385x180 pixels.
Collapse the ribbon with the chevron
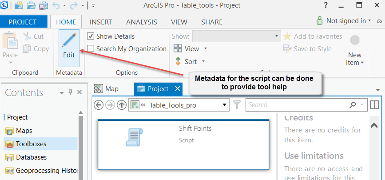(x=379, y=21)
